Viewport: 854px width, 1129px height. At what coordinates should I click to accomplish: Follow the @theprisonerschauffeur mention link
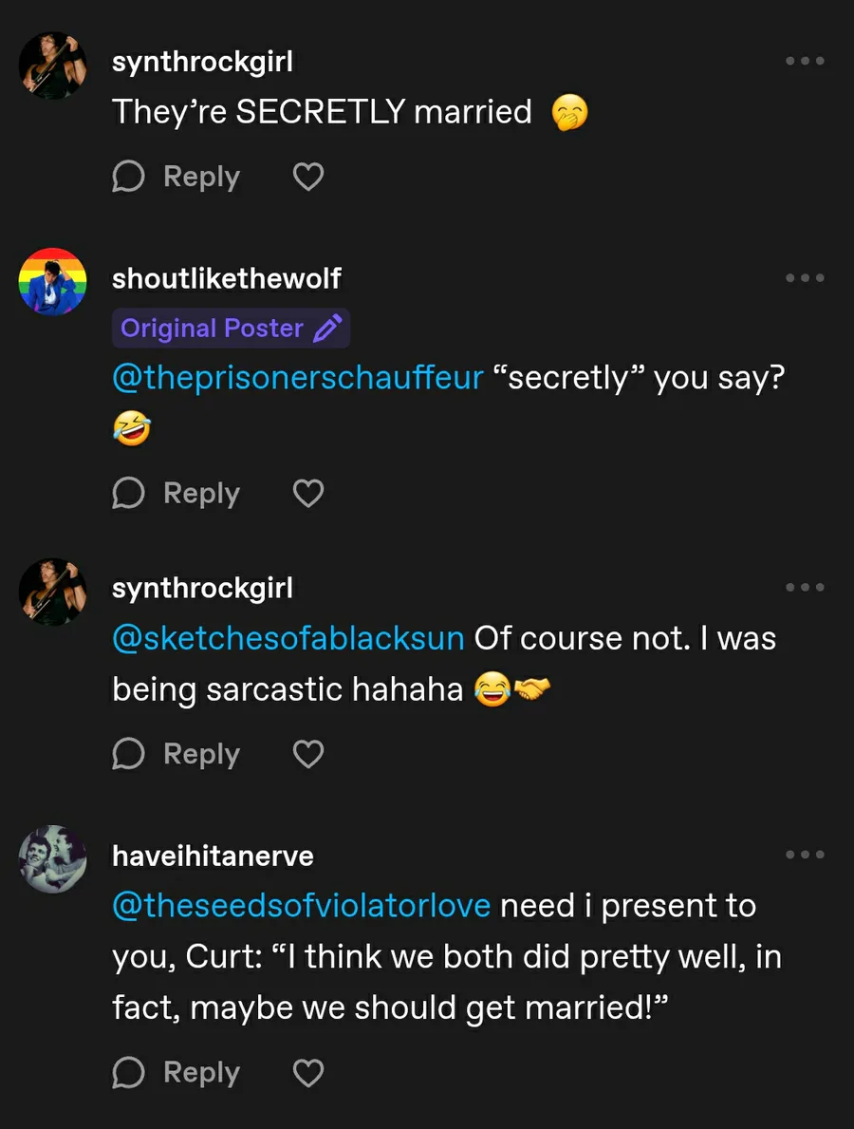coord(298,378)
